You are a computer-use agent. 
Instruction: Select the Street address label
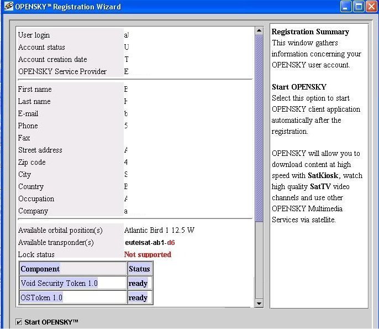[x=40, y=150]
